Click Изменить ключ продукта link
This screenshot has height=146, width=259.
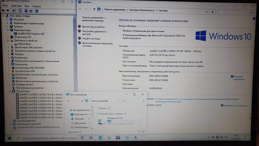click(x=235, y=106)
